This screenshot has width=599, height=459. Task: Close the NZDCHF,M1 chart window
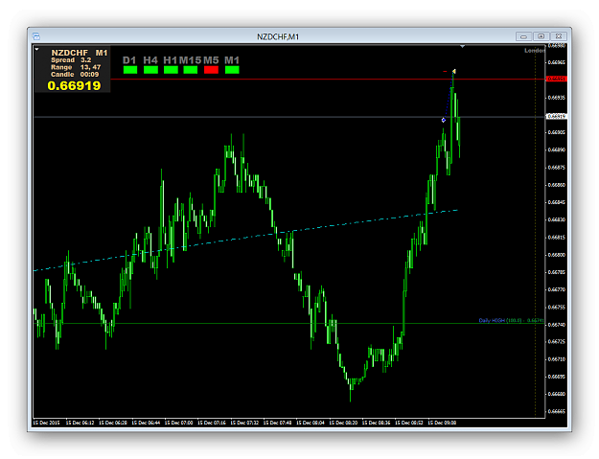(559, 36)
